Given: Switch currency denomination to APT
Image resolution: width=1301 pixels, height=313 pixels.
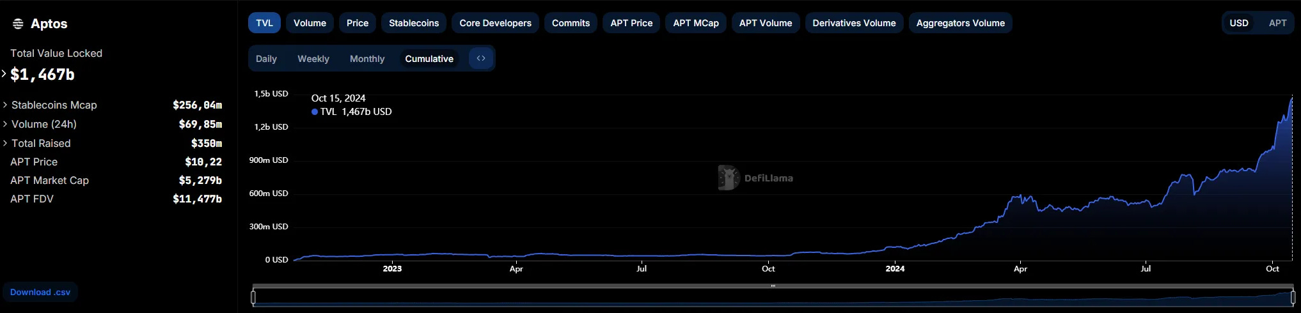Looking at the screenshot, I should 1277,23.
